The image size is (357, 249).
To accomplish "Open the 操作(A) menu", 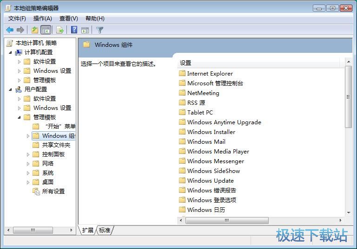I will [43, 19].
